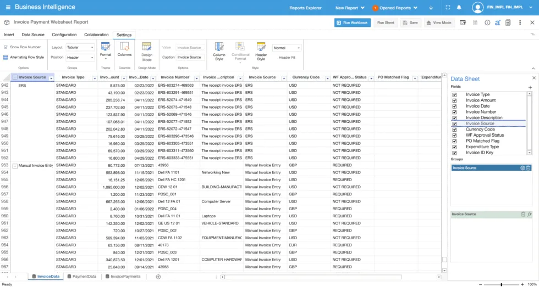The height and width of the screenshot is (287, 539).
Task: Click the info circle icon in the toolbar
Action: (486, 22)
